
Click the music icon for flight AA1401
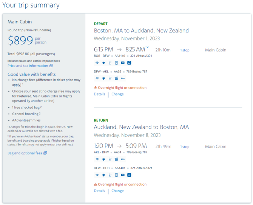[x=129, y=175]
